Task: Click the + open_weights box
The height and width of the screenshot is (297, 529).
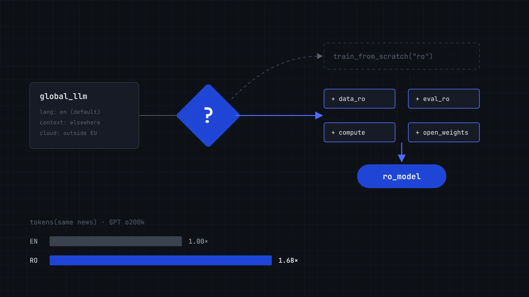Action: [444, 132]
